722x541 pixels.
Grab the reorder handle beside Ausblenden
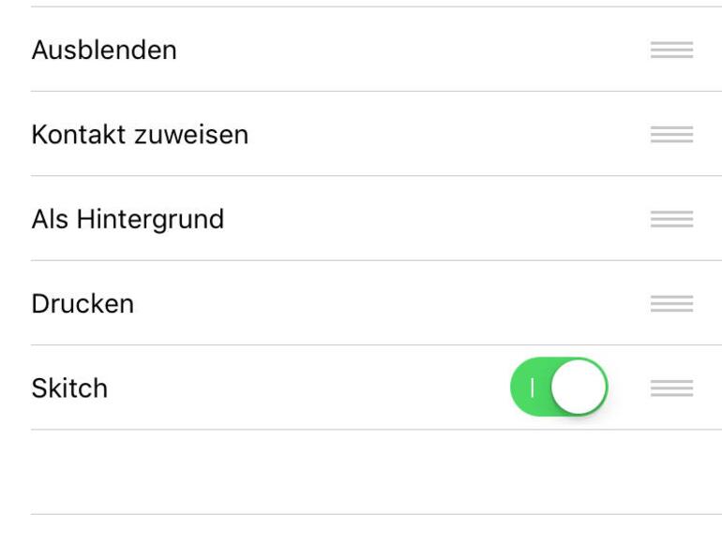pyautogui.click(x=671, y=51)
